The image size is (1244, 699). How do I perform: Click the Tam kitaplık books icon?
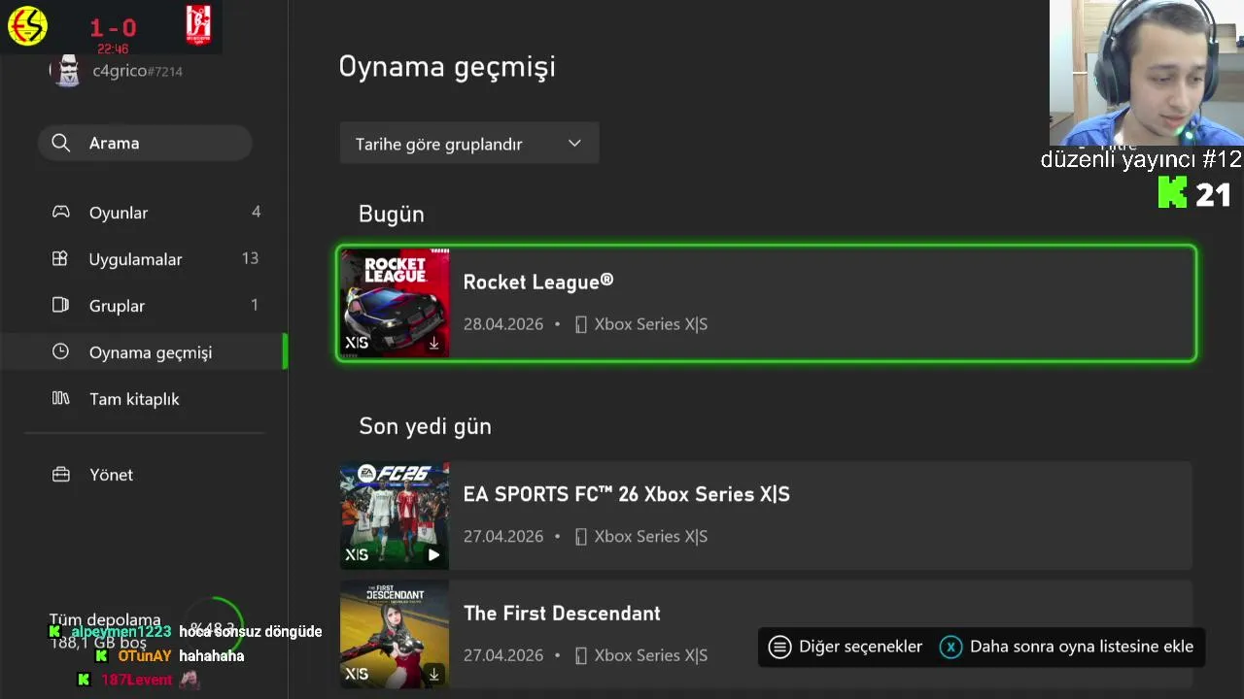tap(60, 399)
